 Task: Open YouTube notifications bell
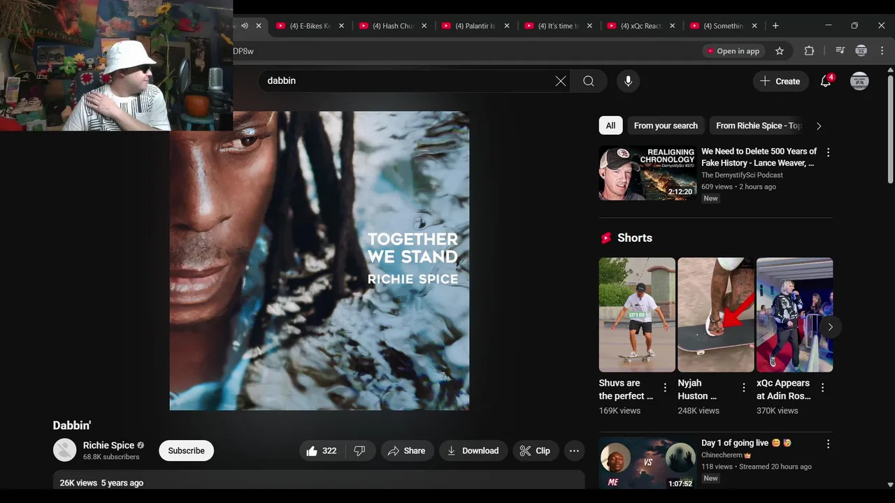pyautogui.click(x=826, y=81)
